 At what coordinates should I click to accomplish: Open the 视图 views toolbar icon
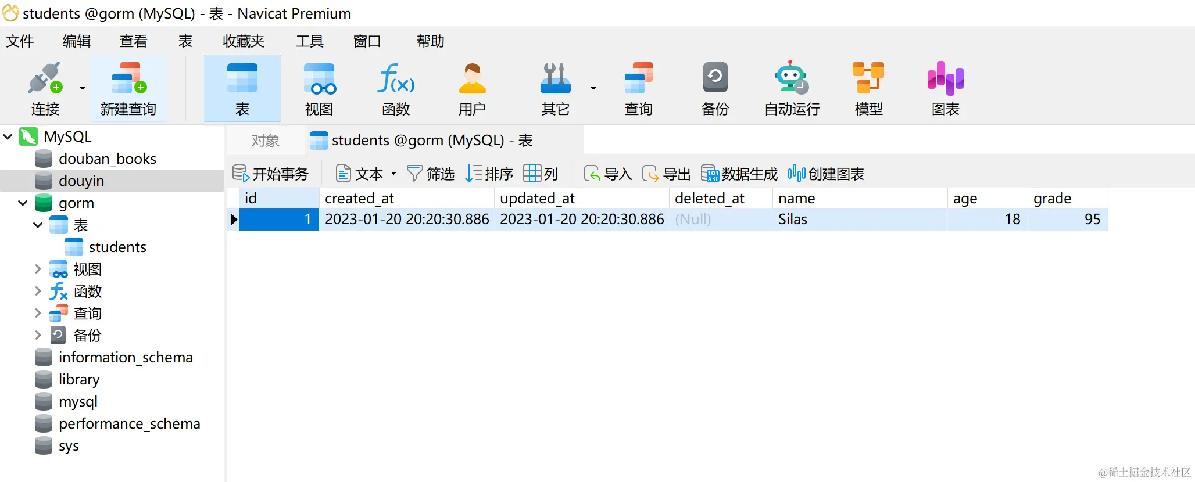click(319, 88)
